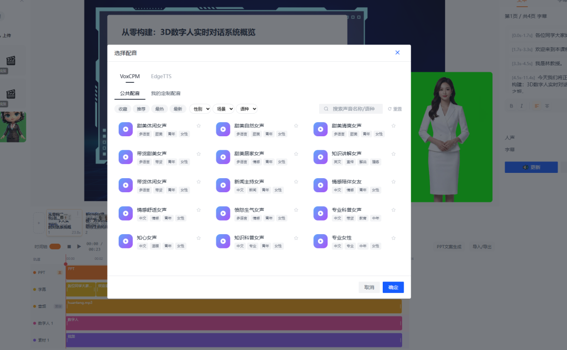Click the timeline play button
The height and width of the screenshot is (350, 567).
click(79, 246)
